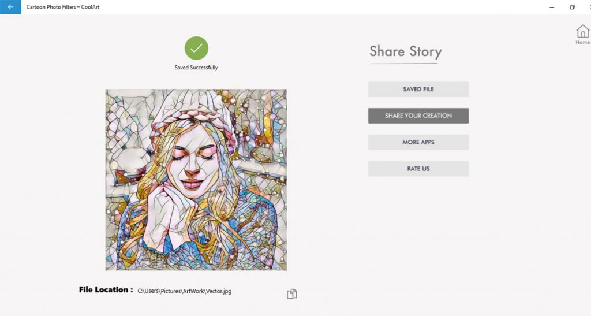
Task: Open the SAVED FILE option
Action: point(418,90)
